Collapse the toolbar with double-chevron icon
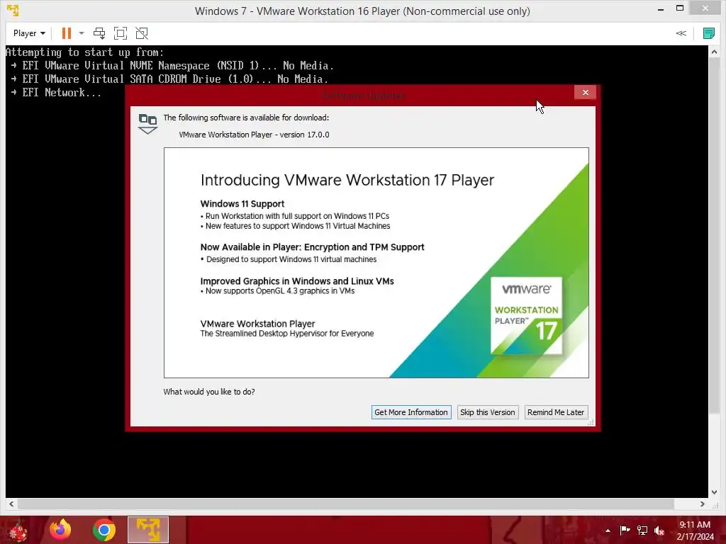This screenshot has height=544, width=726. click(681, 33)
